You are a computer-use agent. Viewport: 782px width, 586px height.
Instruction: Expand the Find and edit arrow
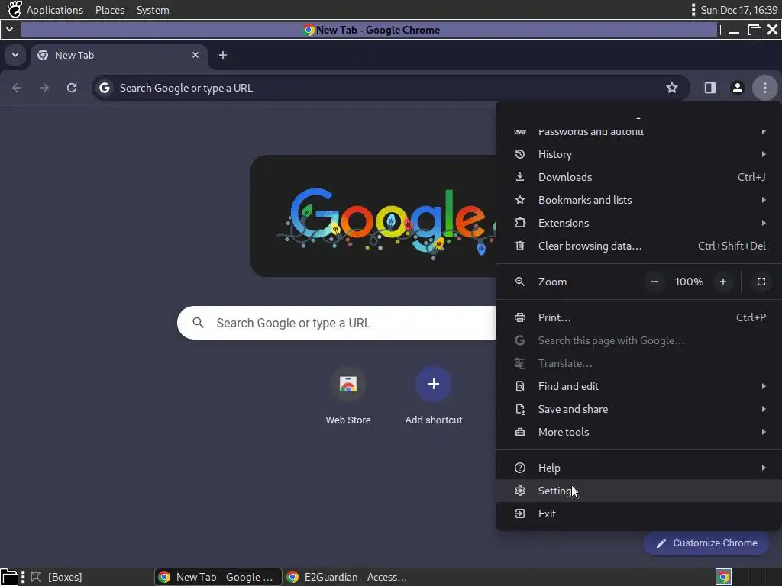point(764,386)
